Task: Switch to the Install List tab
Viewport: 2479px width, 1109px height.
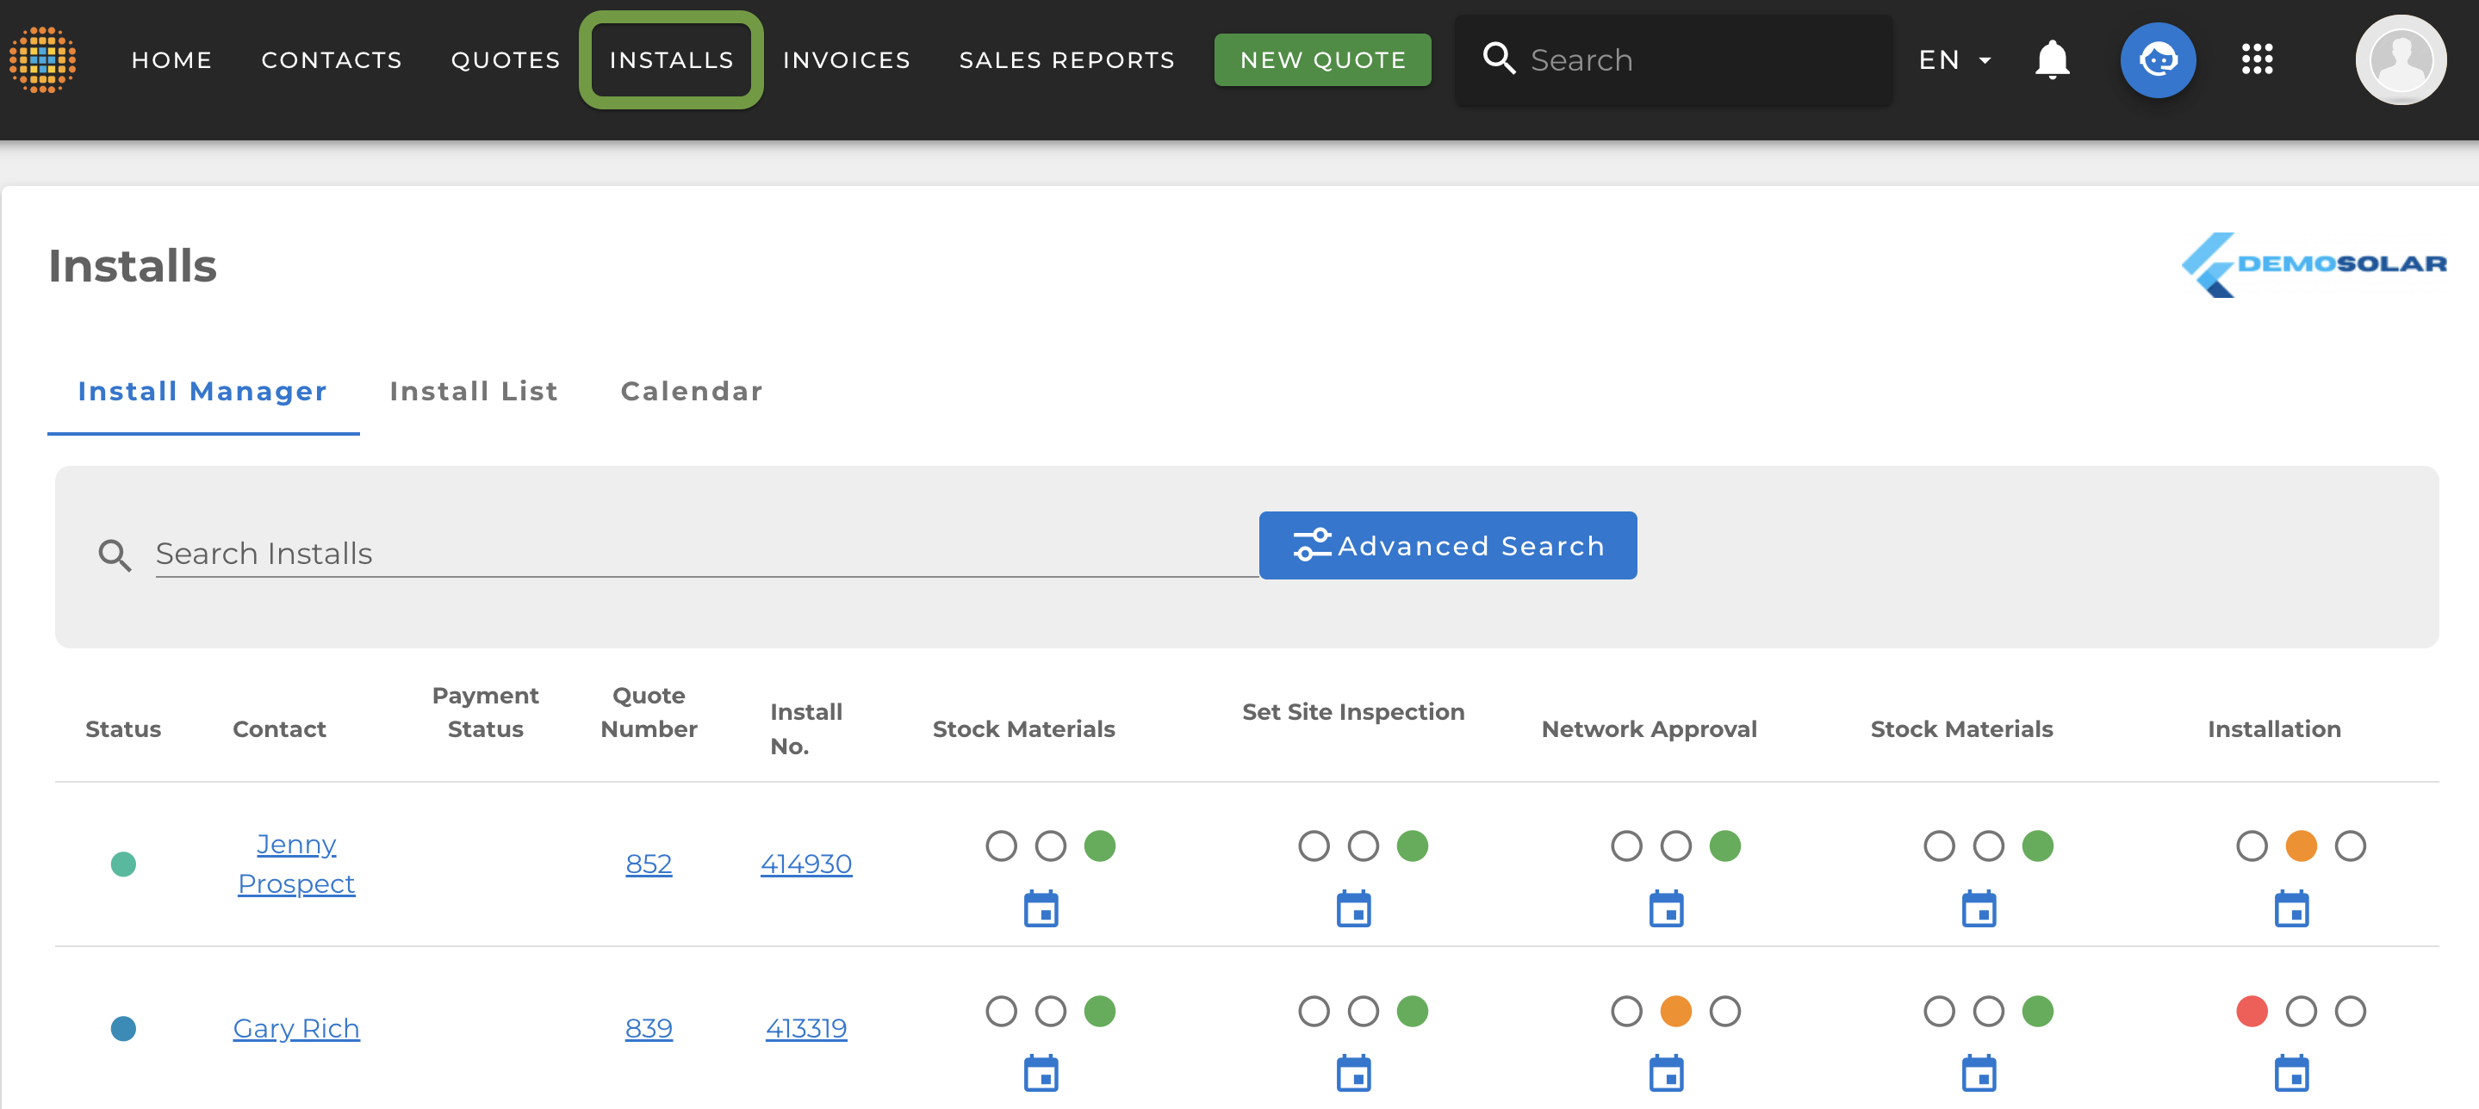Action: pyautogui.click(x=473, y=392)
